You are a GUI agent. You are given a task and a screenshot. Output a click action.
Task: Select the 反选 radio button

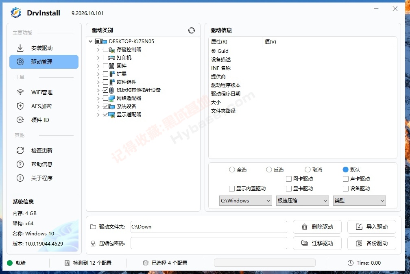tap(269, 170)
